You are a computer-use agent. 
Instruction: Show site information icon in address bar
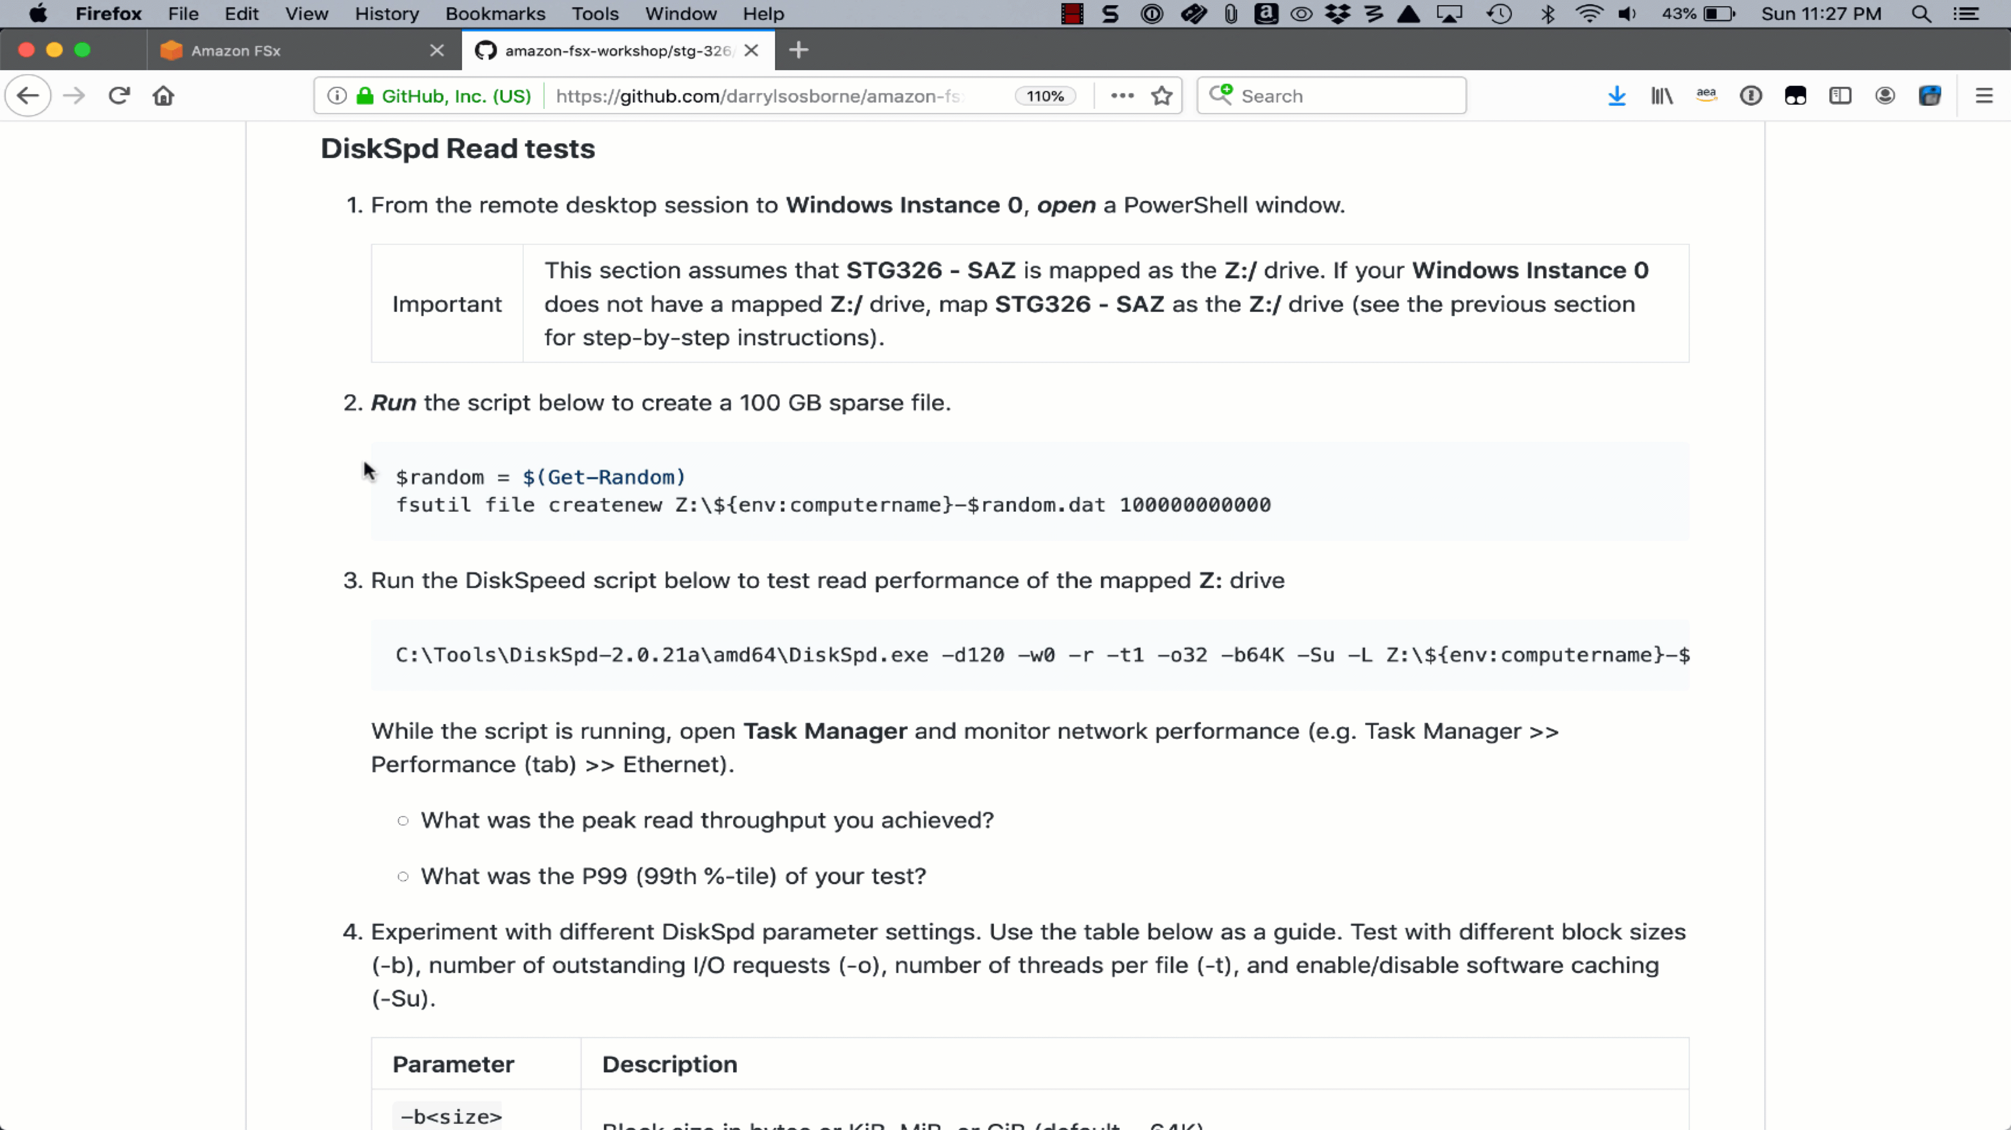[336, 95]
